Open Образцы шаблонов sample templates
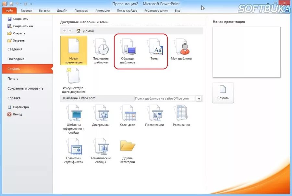This screenshot has height=196, width=292. pos(128,51)
